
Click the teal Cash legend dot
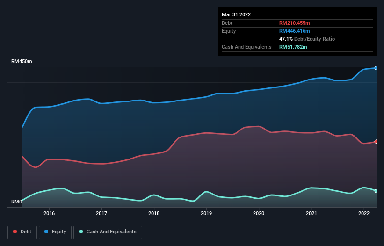tap(81, 232)
